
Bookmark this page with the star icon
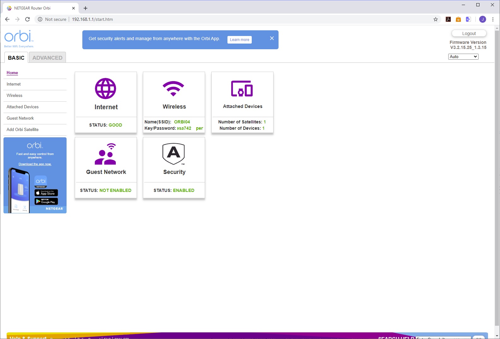coord(436,19)
